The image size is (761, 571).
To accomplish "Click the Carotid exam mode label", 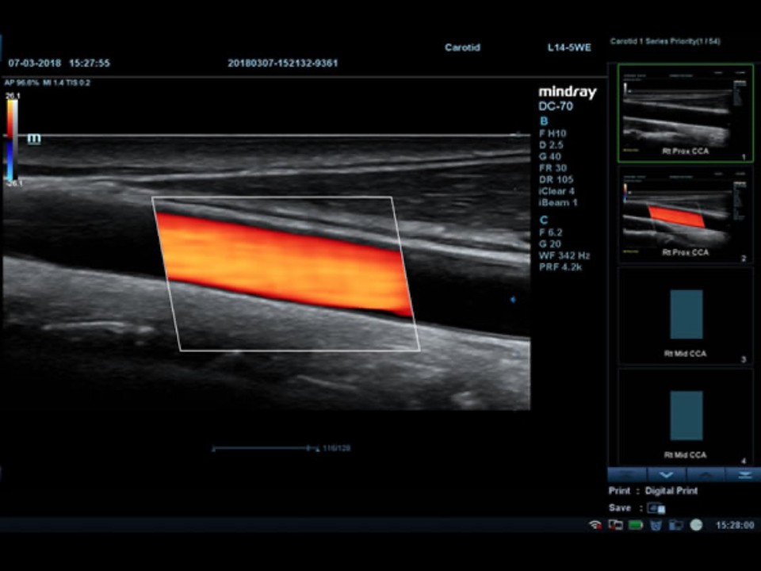I will coord(462,48).
